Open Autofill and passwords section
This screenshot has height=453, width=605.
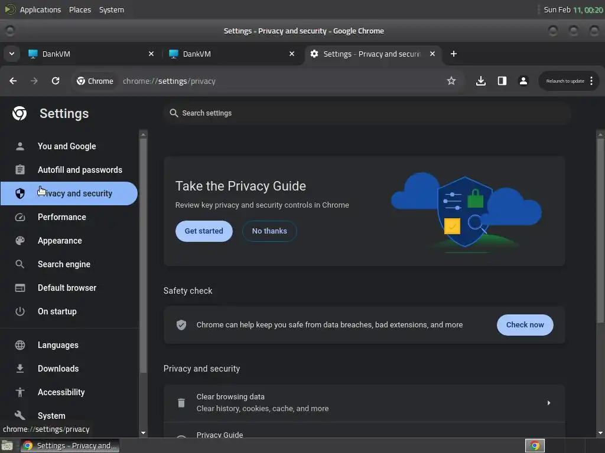pyautogui.click(x=69, y=170)
